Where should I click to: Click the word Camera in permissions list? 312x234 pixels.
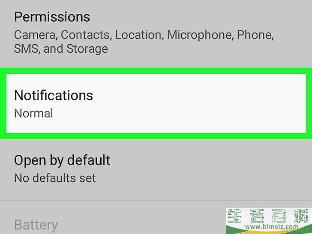(36, 35)
